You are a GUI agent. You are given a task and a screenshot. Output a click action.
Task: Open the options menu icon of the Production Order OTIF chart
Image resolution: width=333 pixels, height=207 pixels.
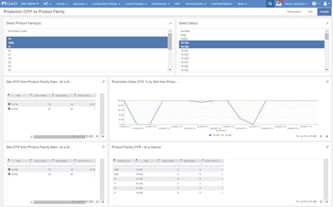click(327, 136)
